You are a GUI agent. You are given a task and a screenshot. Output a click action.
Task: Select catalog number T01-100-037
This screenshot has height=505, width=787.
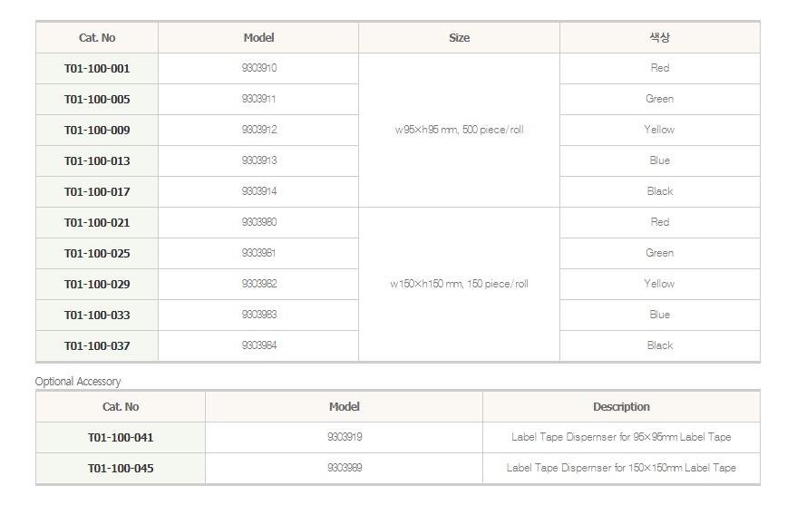[97, 346]
